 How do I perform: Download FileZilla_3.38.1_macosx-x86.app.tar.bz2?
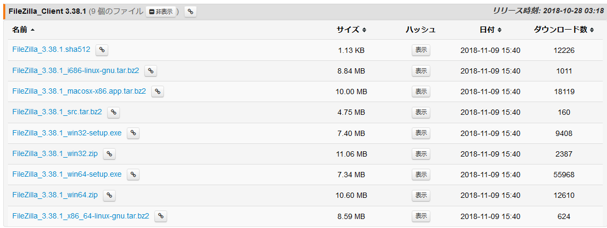79,91
